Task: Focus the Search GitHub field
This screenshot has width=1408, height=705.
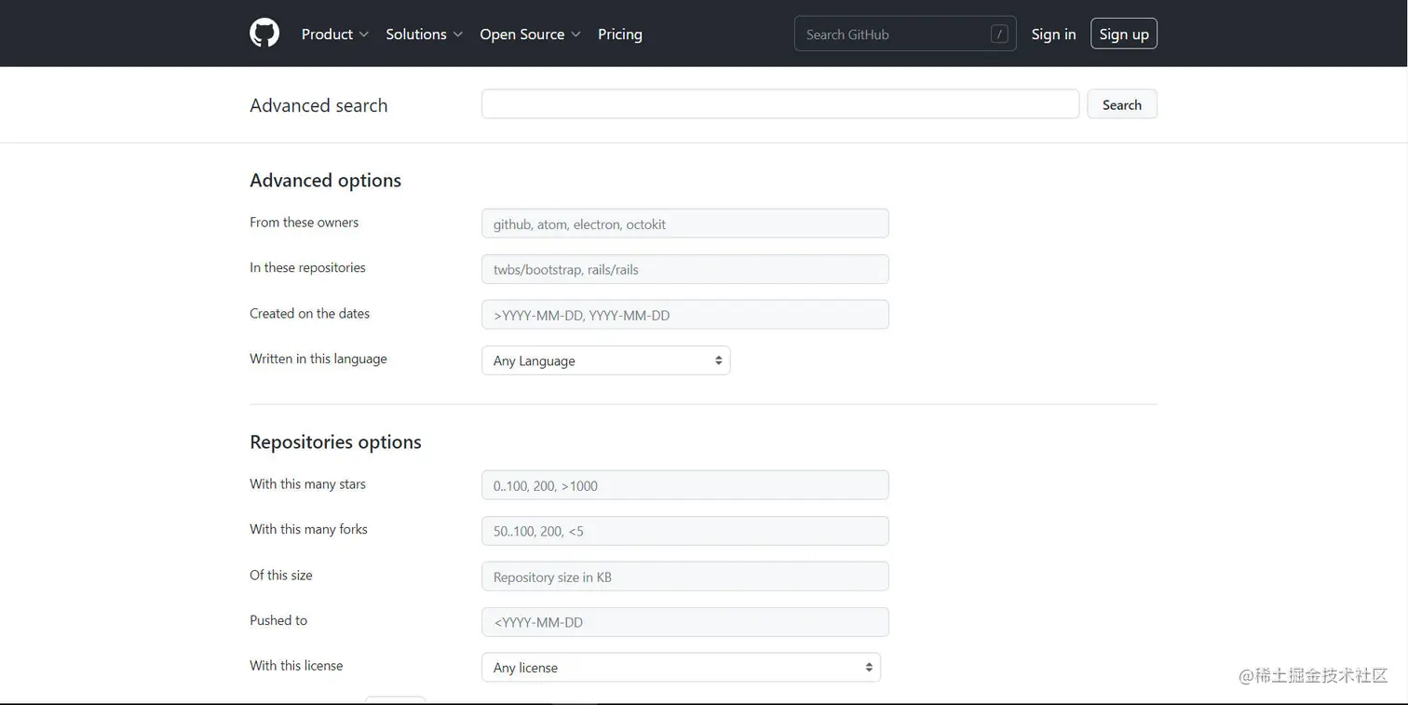Action: pos(894,34)
